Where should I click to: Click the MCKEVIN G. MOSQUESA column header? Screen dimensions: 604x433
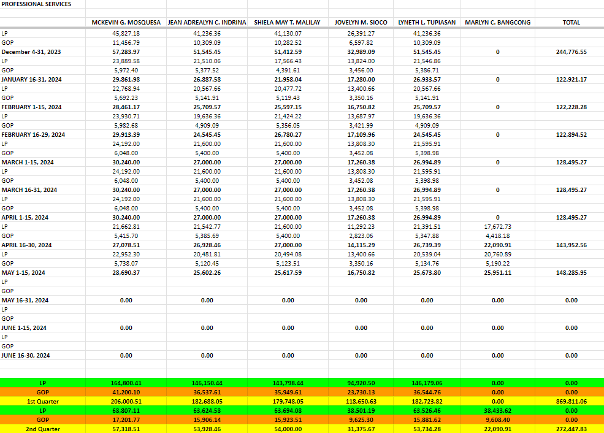coord(126,22)
